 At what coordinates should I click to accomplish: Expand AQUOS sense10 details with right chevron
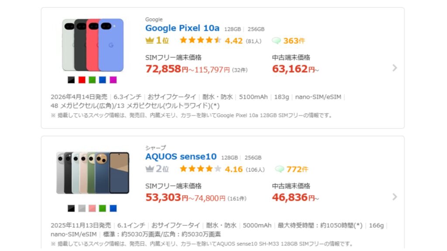pyautogui.click(x=395, y=197)
